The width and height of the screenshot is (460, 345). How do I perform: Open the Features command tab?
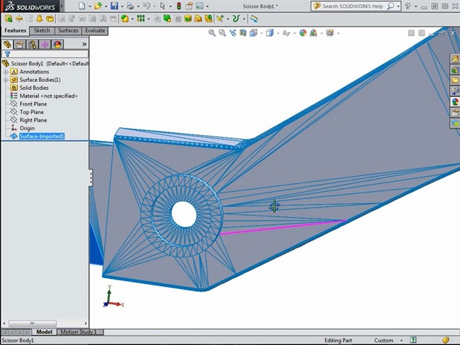(15, 30)
